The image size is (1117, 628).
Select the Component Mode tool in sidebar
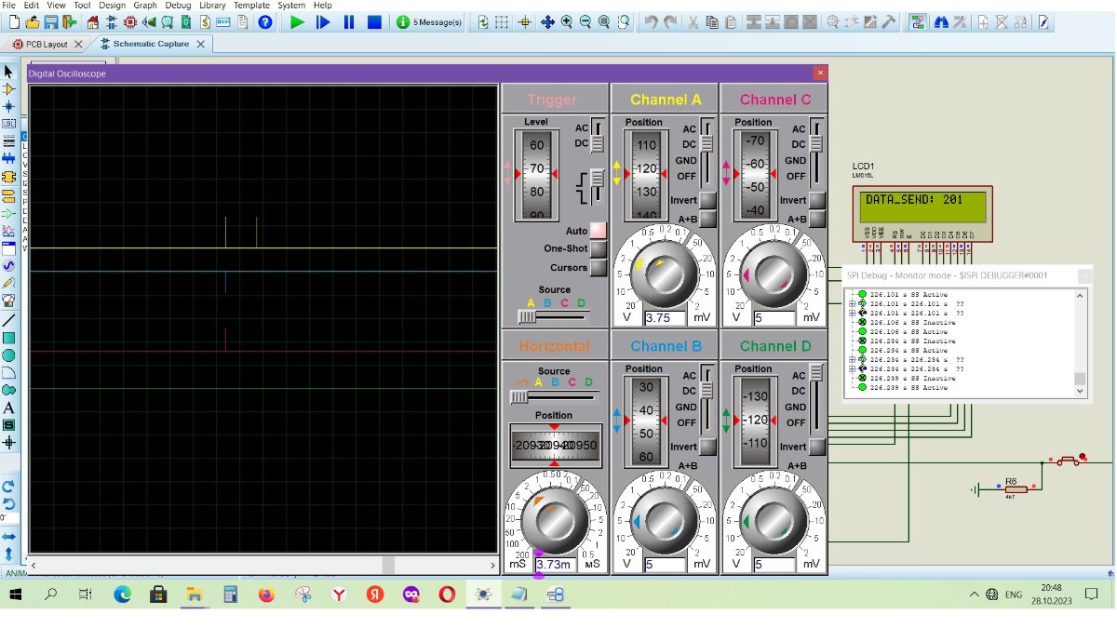click(x=9, y=89)
